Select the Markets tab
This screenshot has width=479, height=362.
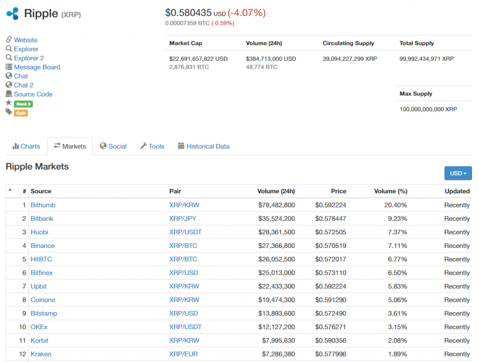(70, 146)
